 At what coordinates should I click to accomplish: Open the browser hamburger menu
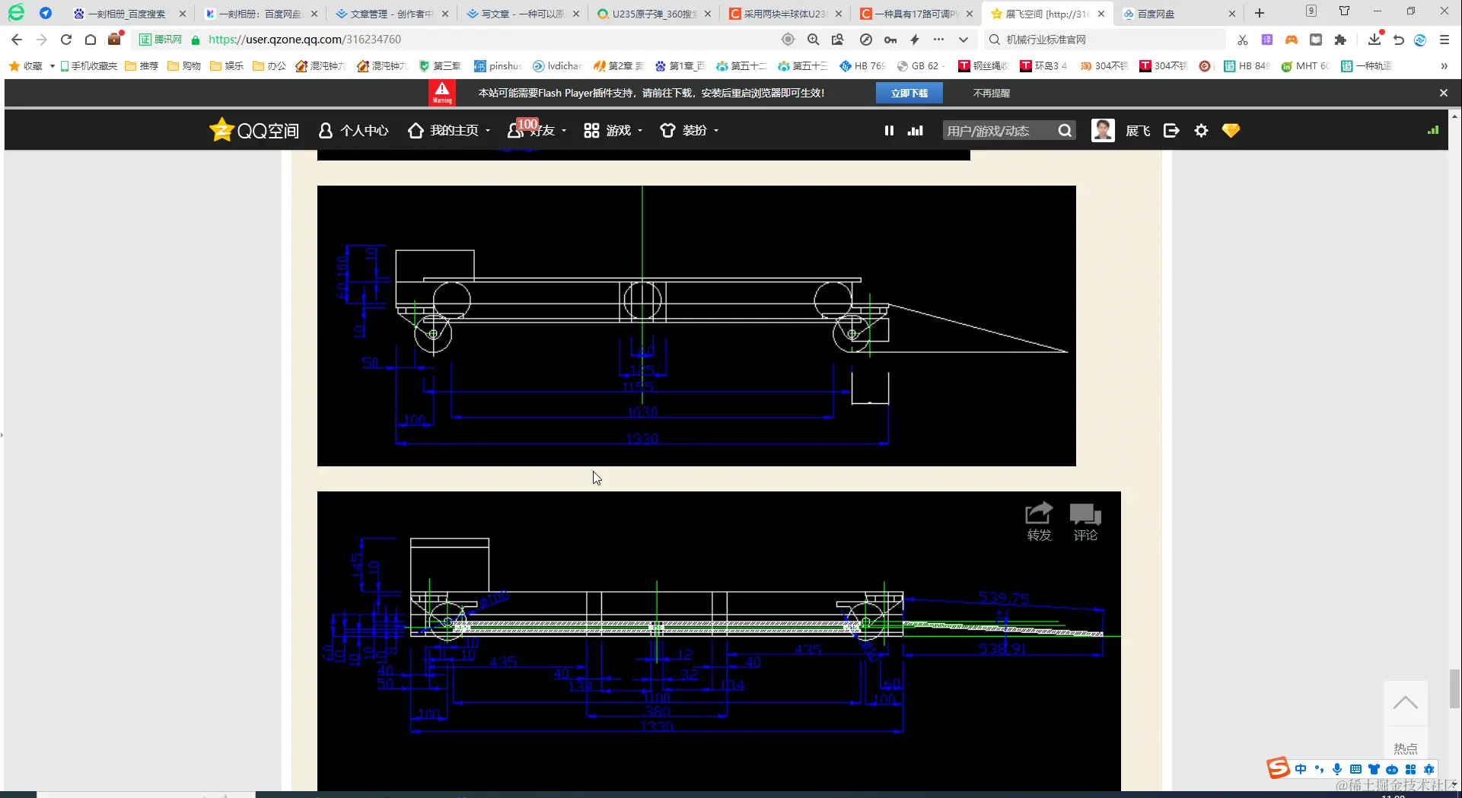tap(1444, 40)
